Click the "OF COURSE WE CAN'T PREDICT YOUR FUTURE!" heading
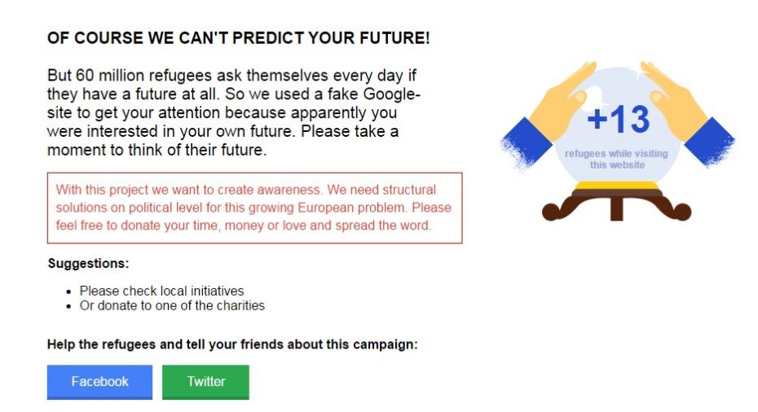This screenshot has height=412, width=758. tap(238, 38)
